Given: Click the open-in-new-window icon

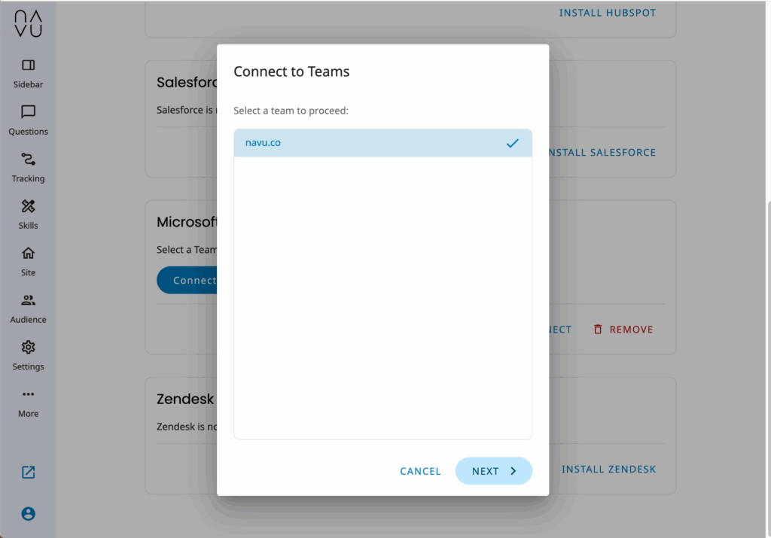Looking at the screenshot, I should click(28, 473).
